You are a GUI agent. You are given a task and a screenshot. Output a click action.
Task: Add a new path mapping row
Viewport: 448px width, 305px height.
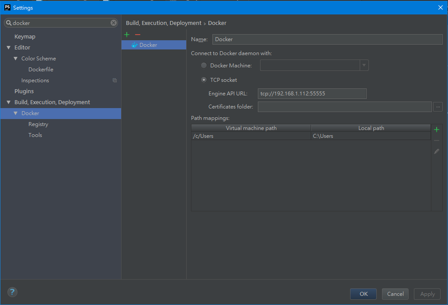click(x=436, y=130)
